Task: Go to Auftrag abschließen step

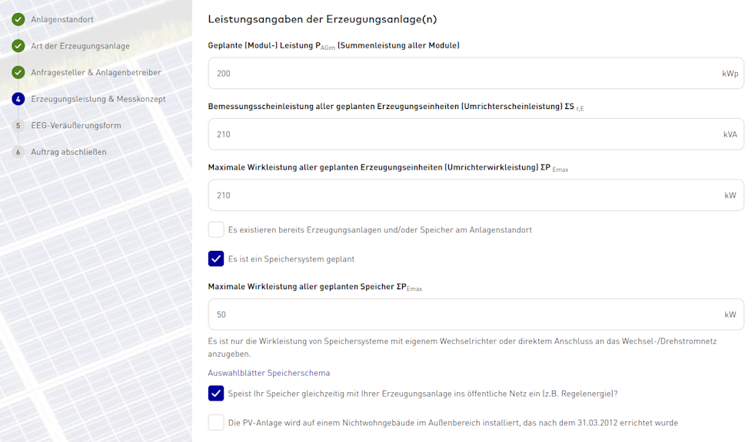Action: (x=69, y=152)
